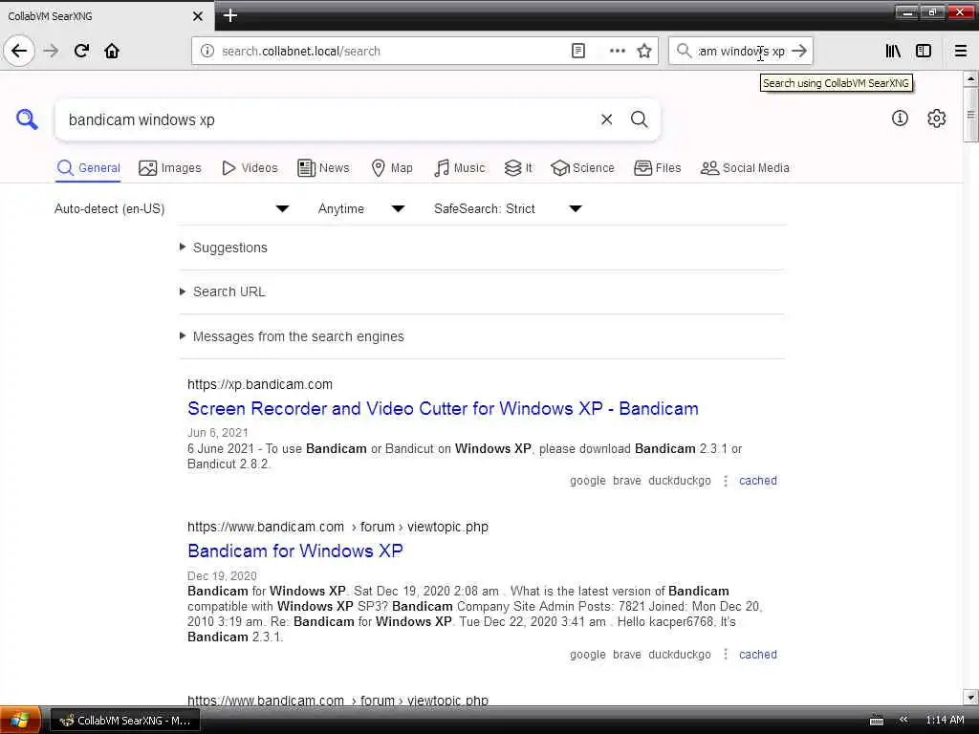Clear the bandicam windows xp query
This screenshot has width=979, height=734.
tap(606, 119)
